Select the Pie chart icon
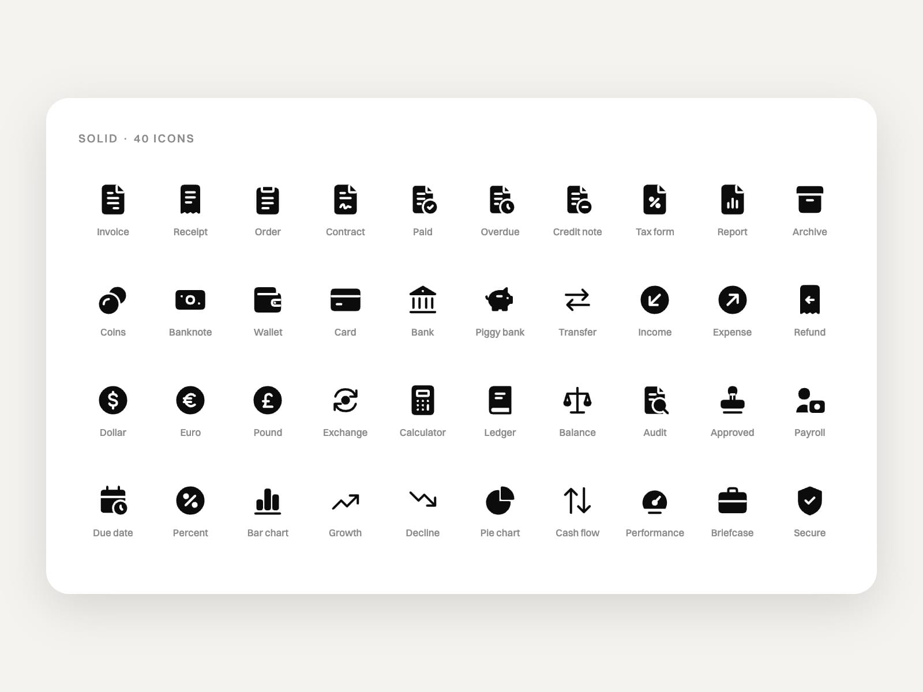 tap(500, 501)
